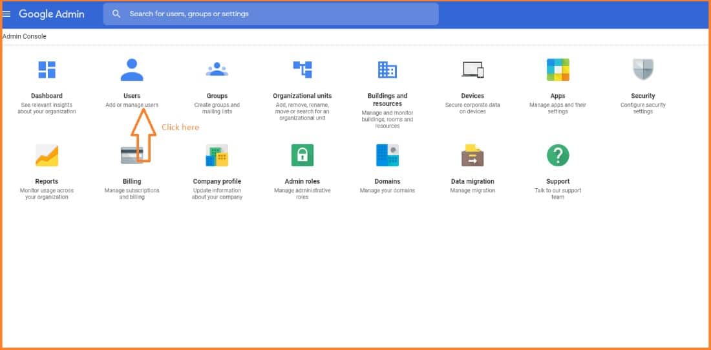Screen dimensions: 711x350
Task: Open the Groups icon
Action: coord(217,69)
